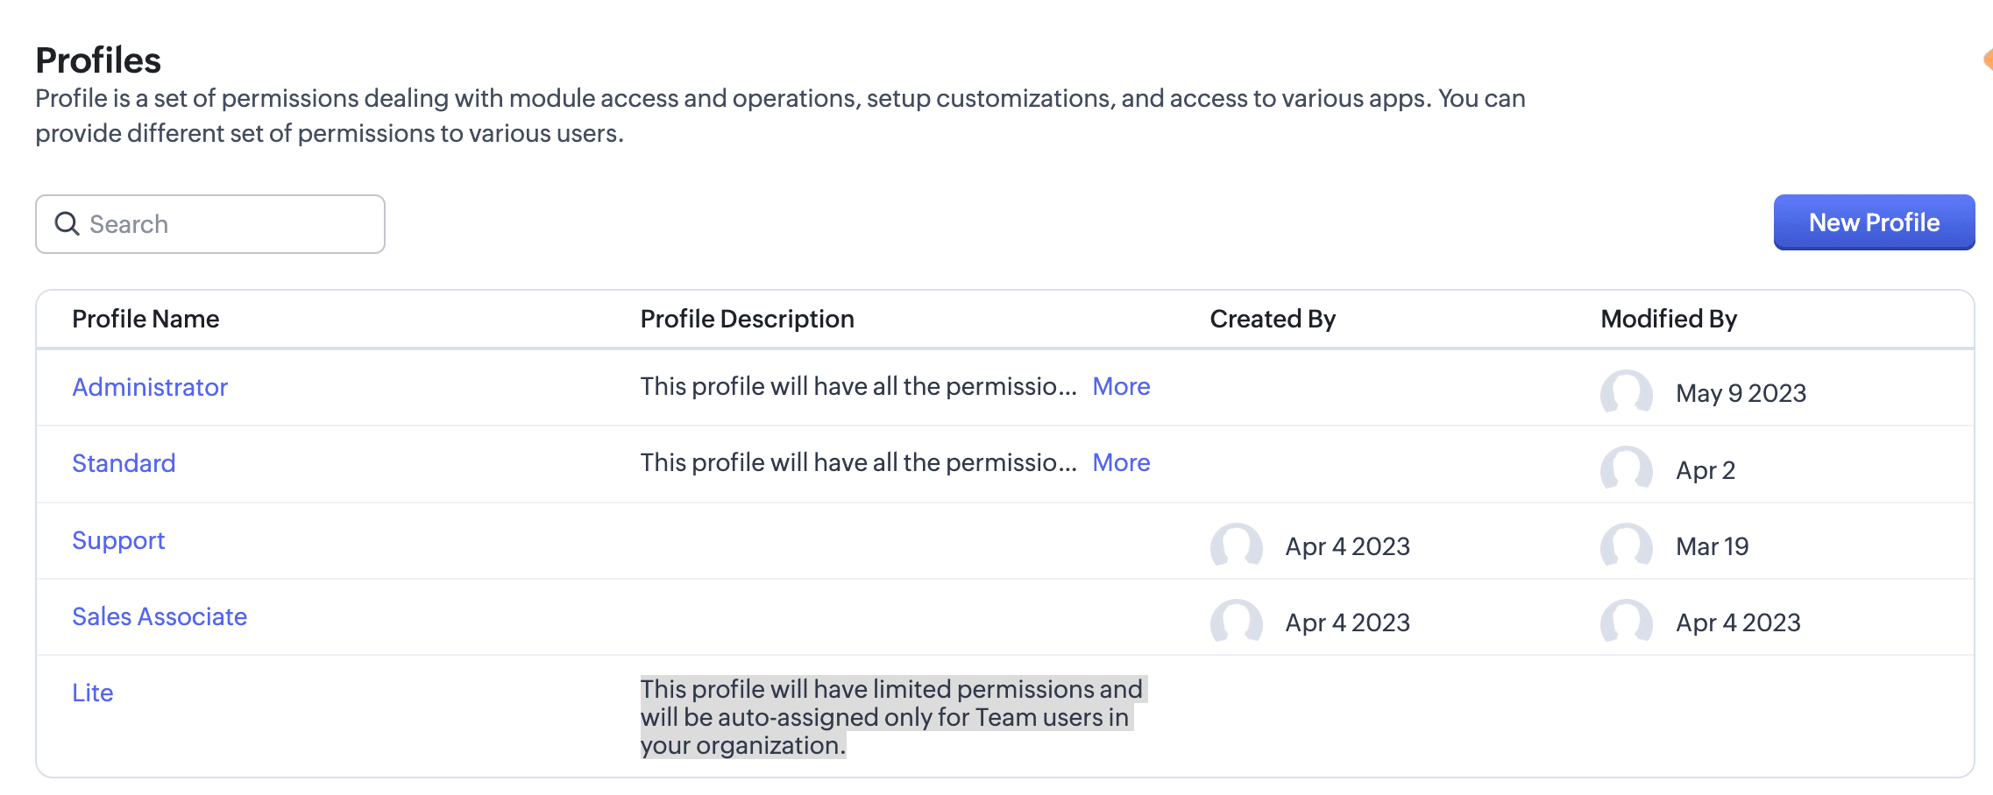Select the Support row's Created By avatar
1993x795 pixels.
click(x=1236, y=546)
